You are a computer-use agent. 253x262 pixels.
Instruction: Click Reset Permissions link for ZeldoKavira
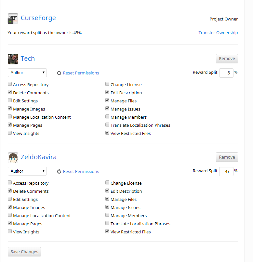pos(81,171)
